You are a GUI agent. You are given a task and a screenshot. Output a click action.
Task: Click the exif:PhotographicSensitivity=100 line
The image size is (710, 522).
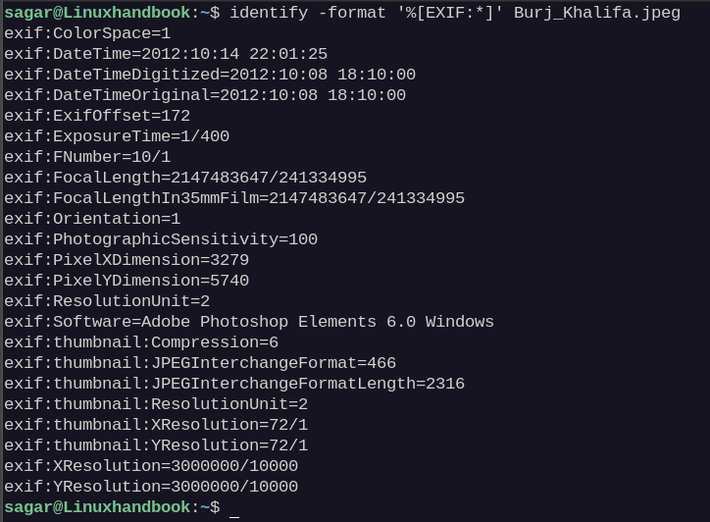tap(161, 239)
